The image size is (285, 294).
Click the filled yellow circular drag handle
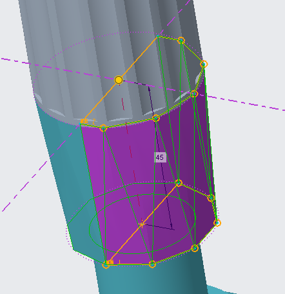point(119,80)
